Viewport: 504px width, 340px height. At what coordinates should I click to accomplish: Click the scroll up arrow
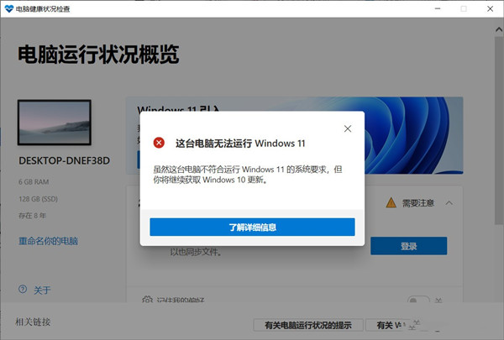499,29
